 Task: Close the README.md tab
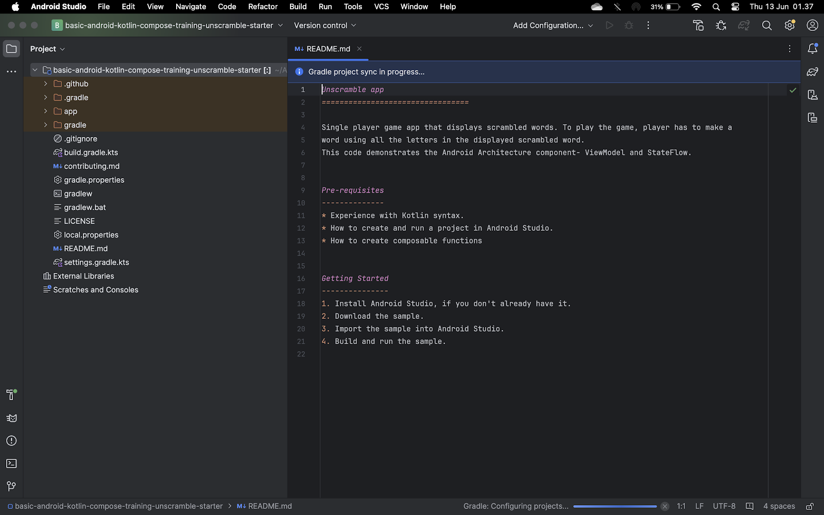(359, 49)
